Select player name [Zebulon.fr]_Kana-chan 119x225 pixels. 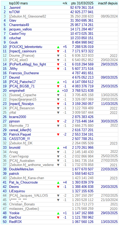tap(27, 178)
